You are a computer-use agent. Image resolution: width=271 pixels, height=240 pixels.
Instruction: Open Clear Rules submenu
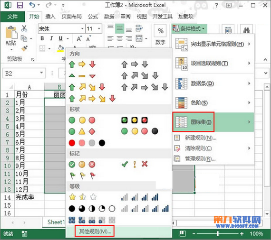tap(213, 148)
